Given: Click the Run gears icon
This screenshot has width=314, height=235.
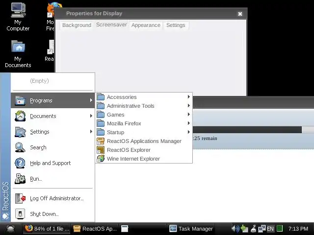Looking at the screenshot, I should coord(20,179).
